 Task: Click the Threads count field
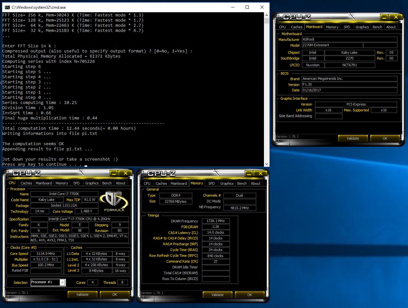tap(122, 282)
